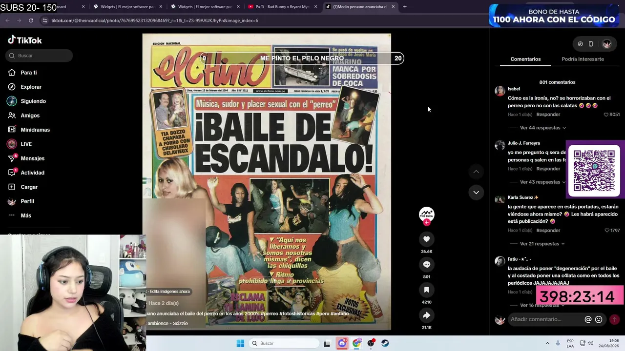Click the phone app icon in top pill
625x351 pixels.
click(x=591, y=44)
